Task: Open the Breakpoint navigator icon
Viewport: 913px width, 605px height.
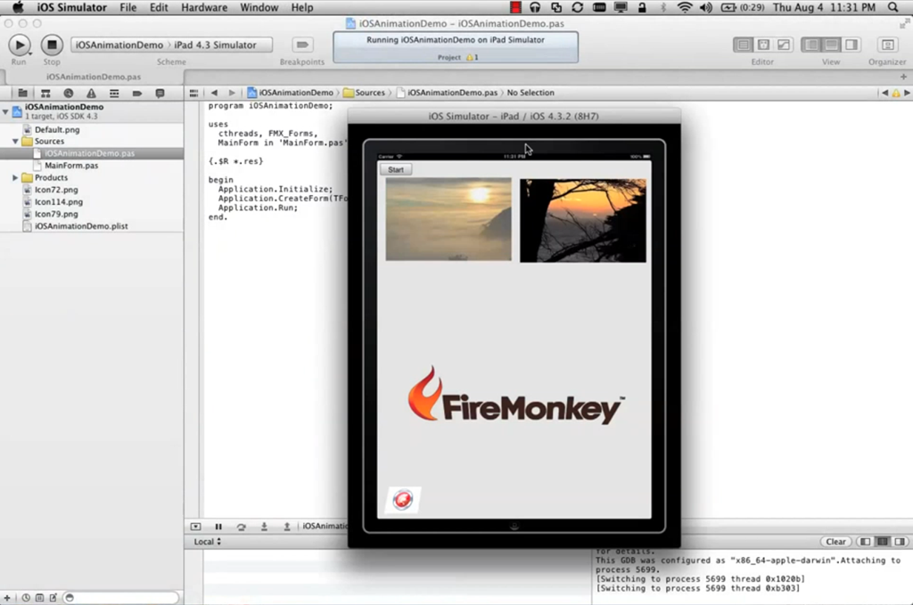Action: click(136, 93)
